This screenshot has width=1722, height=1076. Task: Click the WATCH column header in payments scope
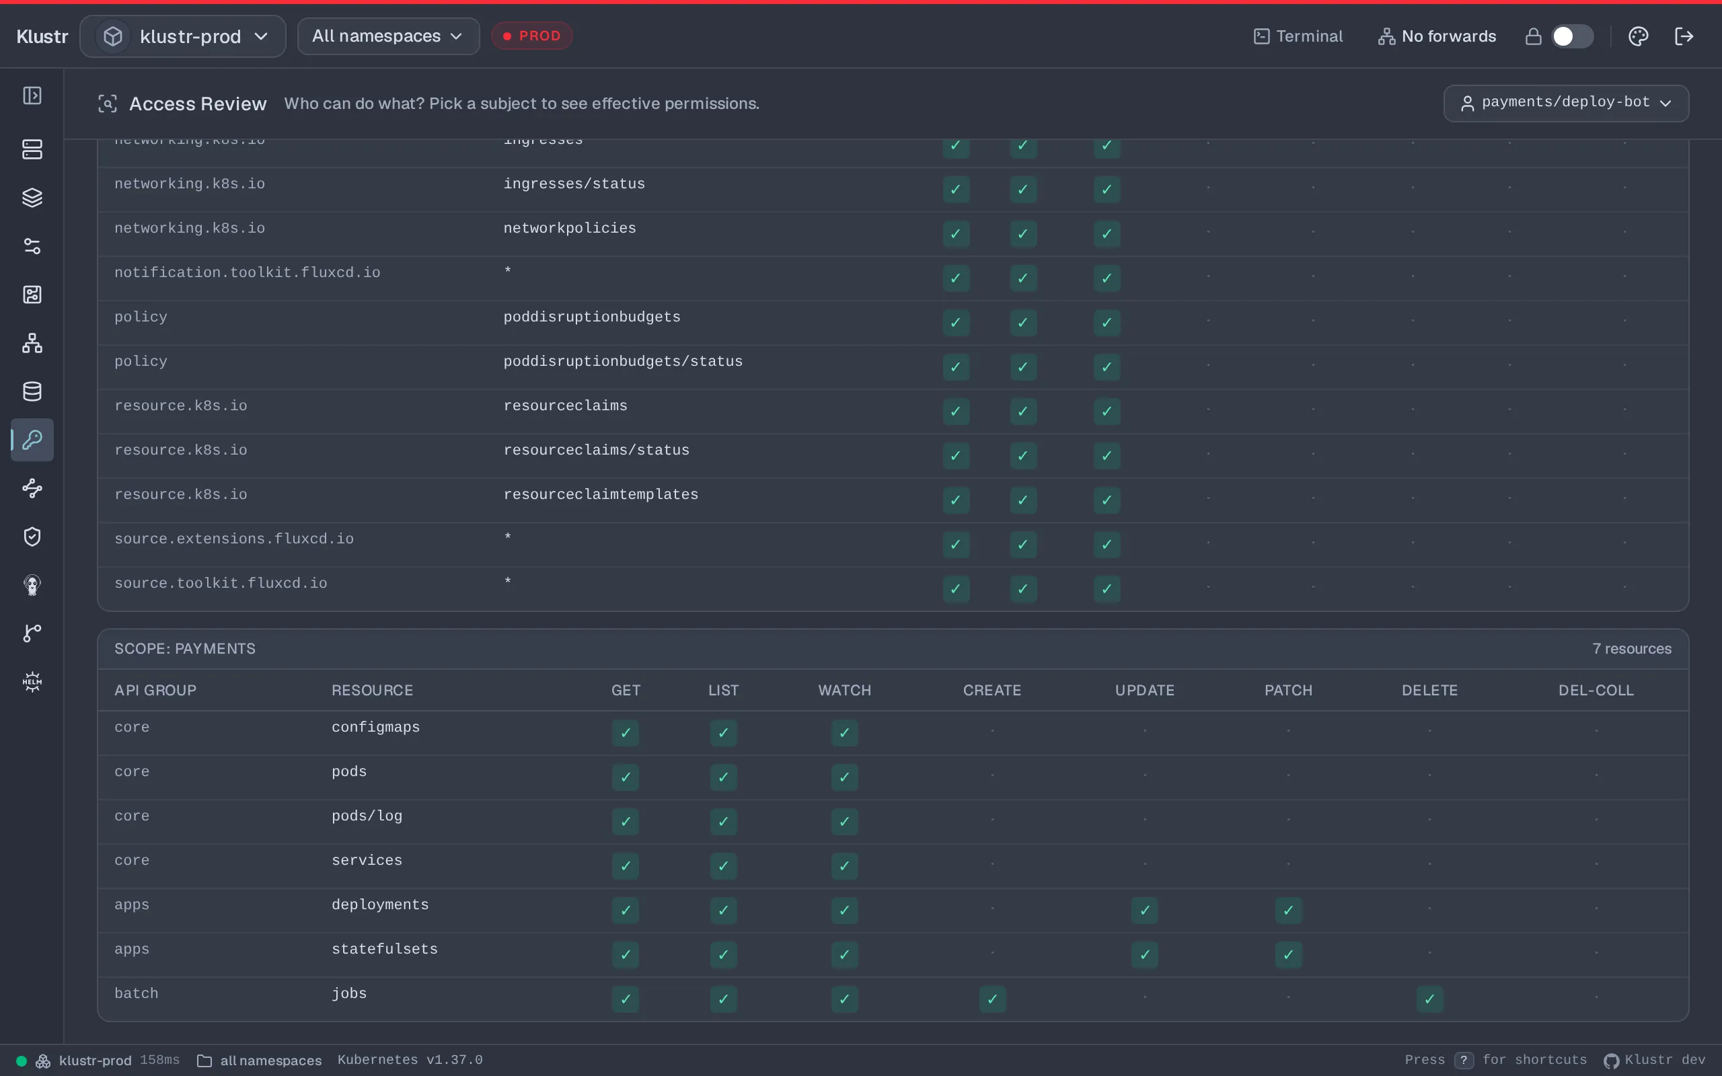pyautogui.click(x=844, y=690)
